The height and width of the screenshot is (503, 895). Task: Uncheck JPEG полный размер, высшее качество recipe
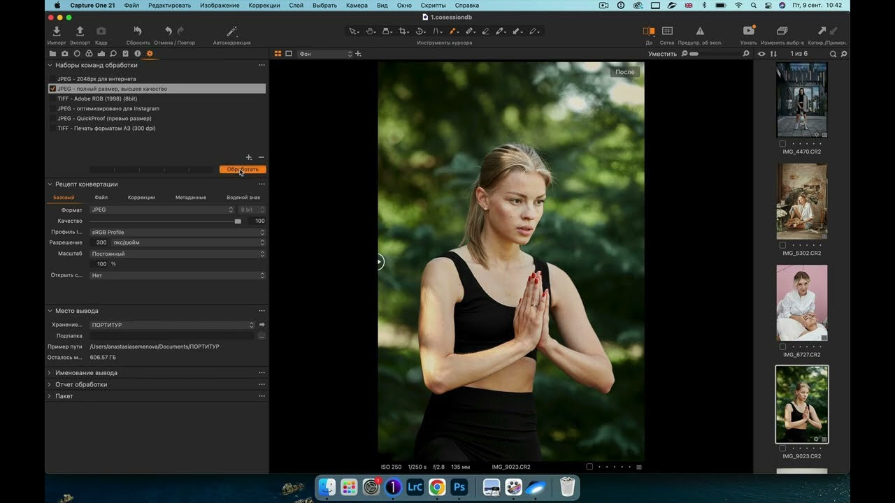click(x=52, y=89)
